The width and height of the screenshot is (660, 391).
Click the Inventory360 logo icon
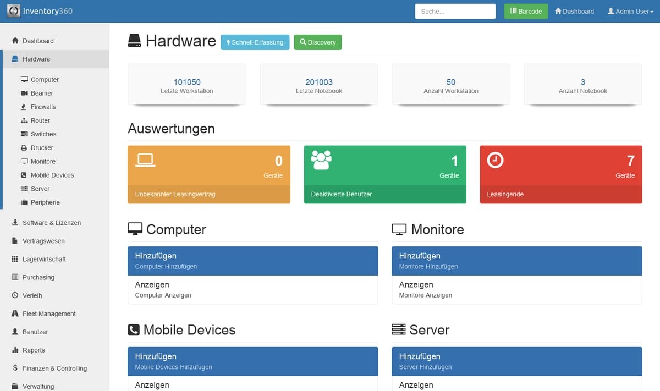pos(14,11)
